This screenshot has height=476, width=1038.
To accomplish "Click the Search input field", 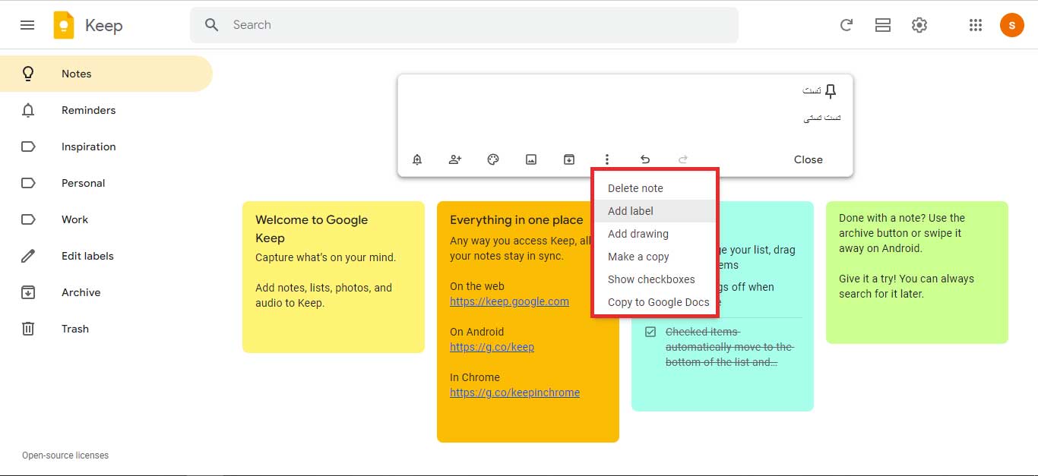I will click(x=464, y=25).
